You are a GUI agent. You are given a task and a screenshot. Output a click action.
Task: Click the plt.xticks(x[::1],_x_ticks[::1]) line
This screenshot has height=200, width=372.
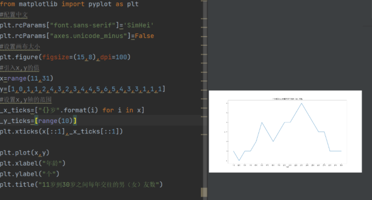tap(62, 131)
